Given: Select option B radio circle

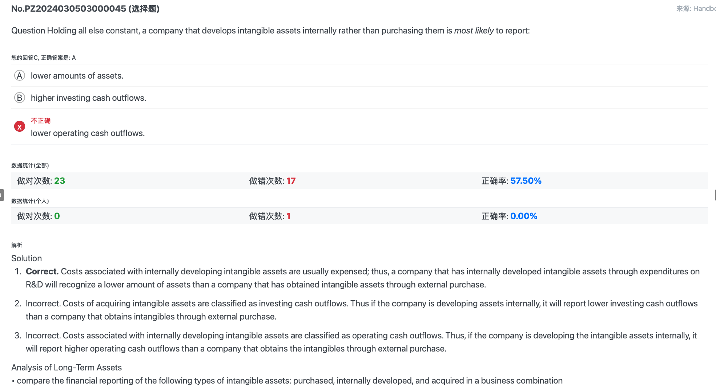Looking at the screenshot, I should click(19, 98).
